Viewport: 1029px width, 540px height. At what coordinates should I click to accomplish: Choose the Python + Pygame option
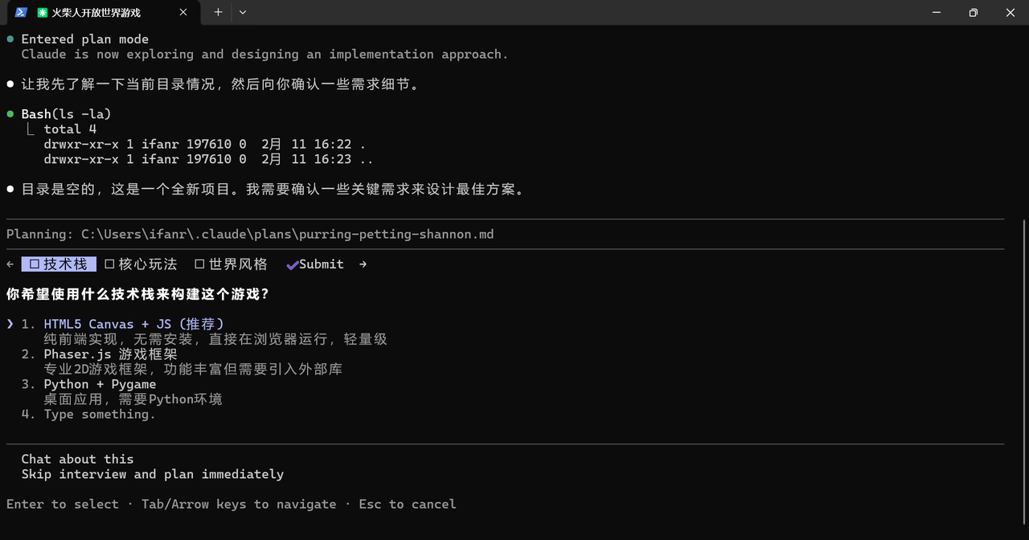point(100,384)
